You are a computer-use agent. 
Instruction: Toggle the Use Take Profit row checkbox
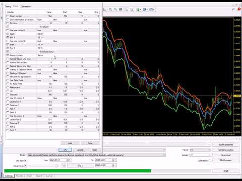pos(8,80)
